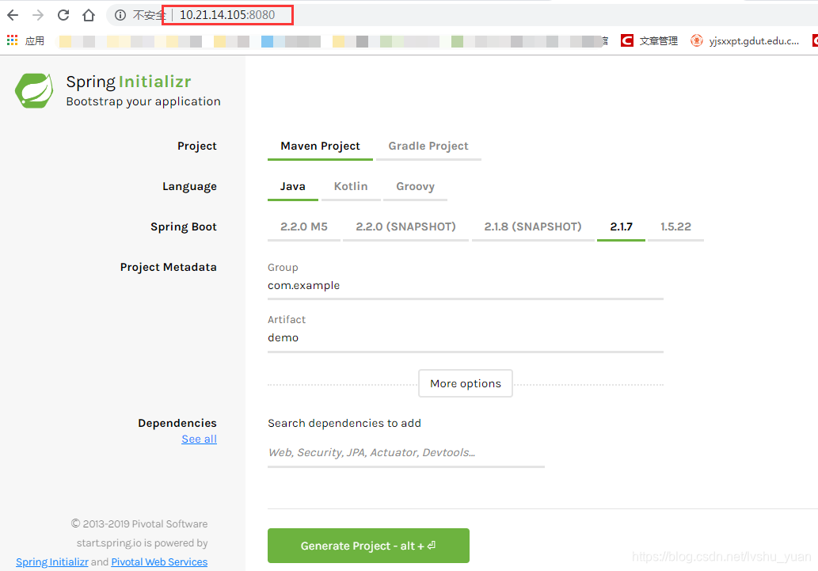Click the 应用 apps bookmark label
Viewport: 818px width, 571px height.
34,40
